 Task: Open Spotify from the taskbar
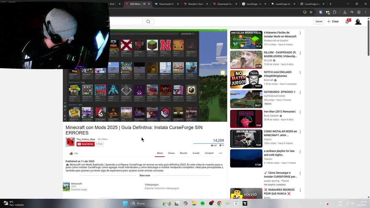coord(202,203)
